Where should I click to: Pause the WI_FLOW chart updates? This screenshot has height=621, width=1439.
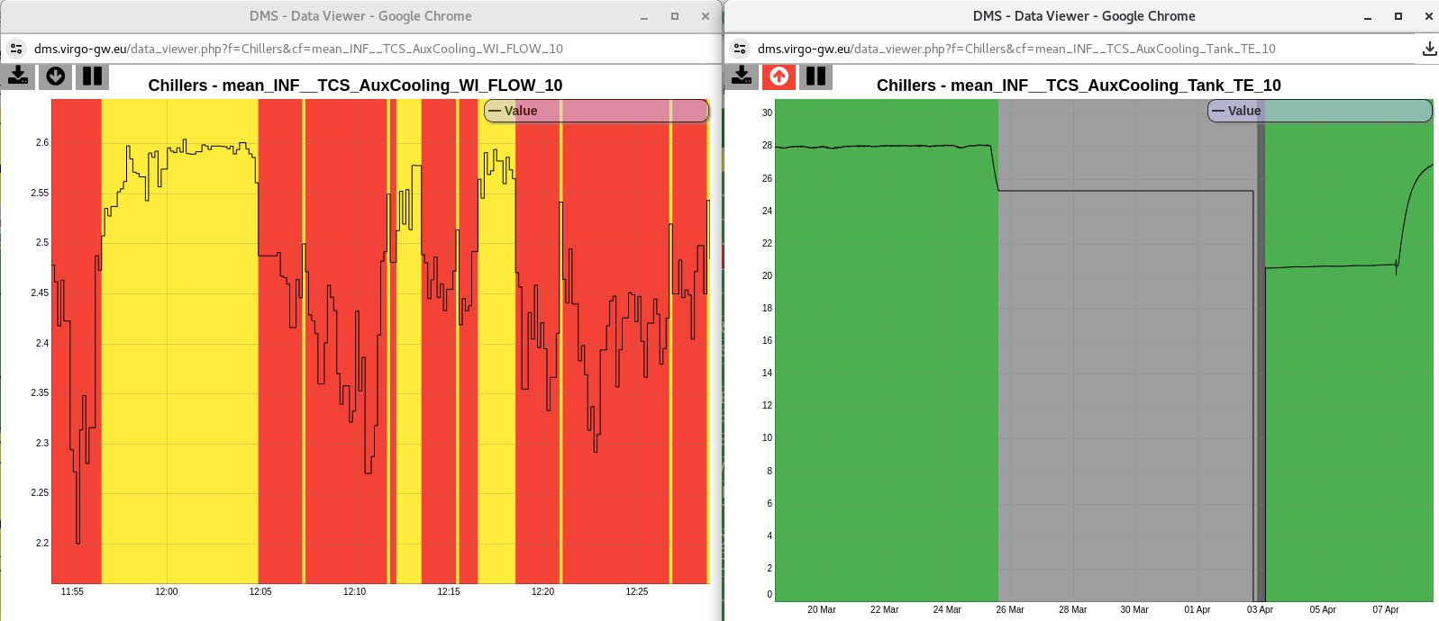click(92, 76)
